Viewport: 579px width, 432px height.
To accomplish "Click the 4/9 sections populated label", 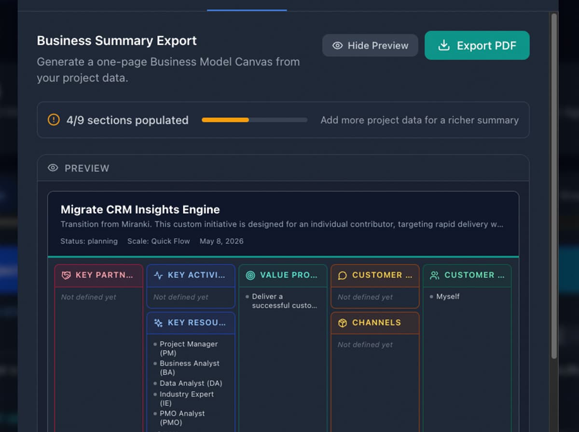I will [x=127, y=120].
